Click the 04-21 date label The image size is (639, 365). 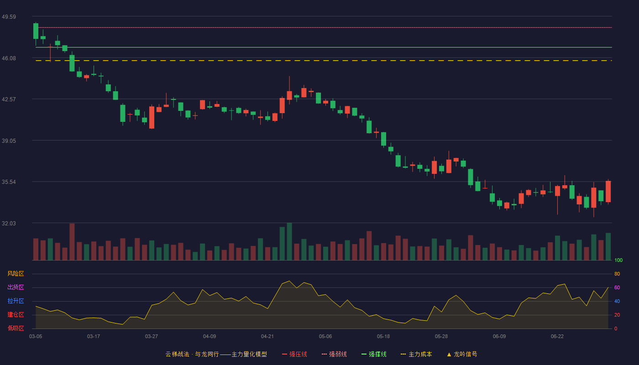267,336
